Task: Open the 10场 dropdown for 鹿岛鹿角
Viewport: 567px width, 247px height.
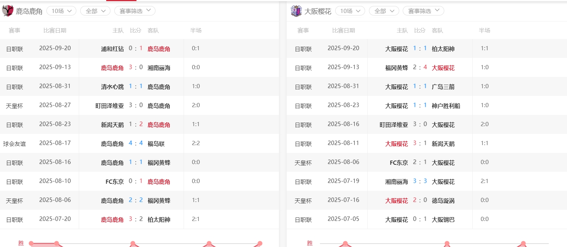Action: pos(61,11)
